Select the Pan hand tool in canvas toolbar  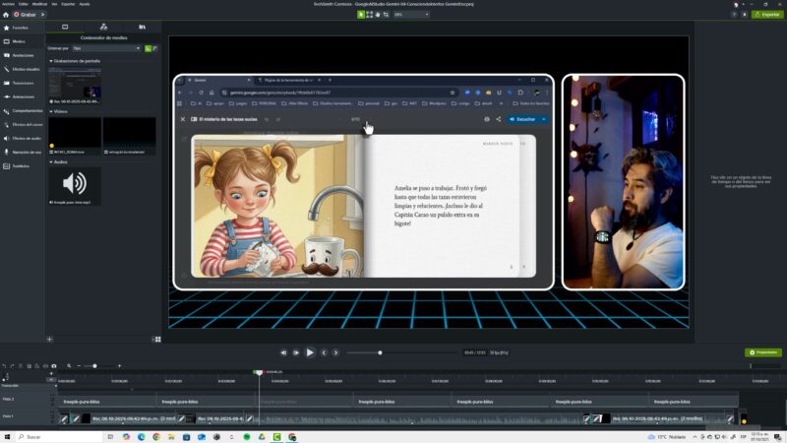(378, 15)
